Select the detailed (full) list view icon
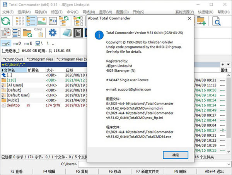The image size is (232, 175). (31, 21)
